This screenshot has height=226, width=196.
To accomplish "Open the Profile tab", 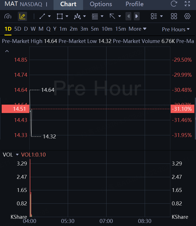I will click(134, 4).
